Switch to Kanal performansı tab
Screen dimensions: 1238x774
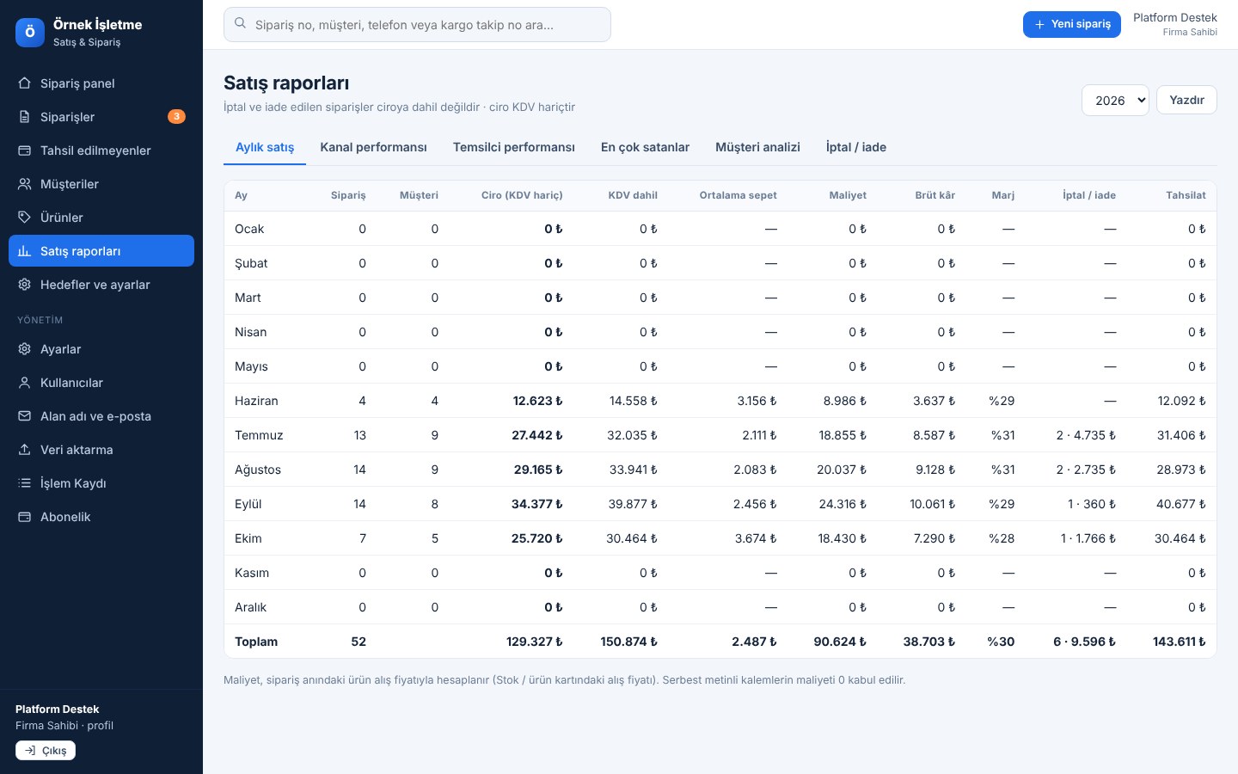(373, 147)
